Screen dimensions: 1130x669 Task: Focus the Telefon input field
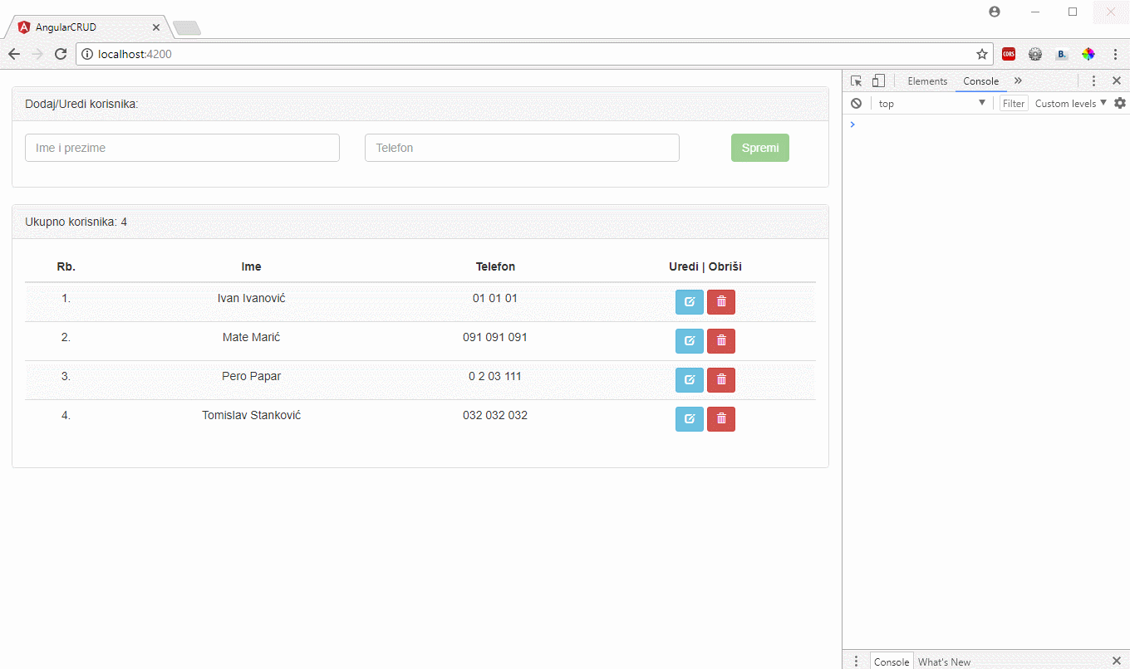[522, 148]
